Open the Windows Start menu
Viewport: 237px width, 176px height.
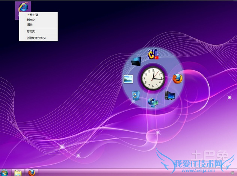coord(5,173)
